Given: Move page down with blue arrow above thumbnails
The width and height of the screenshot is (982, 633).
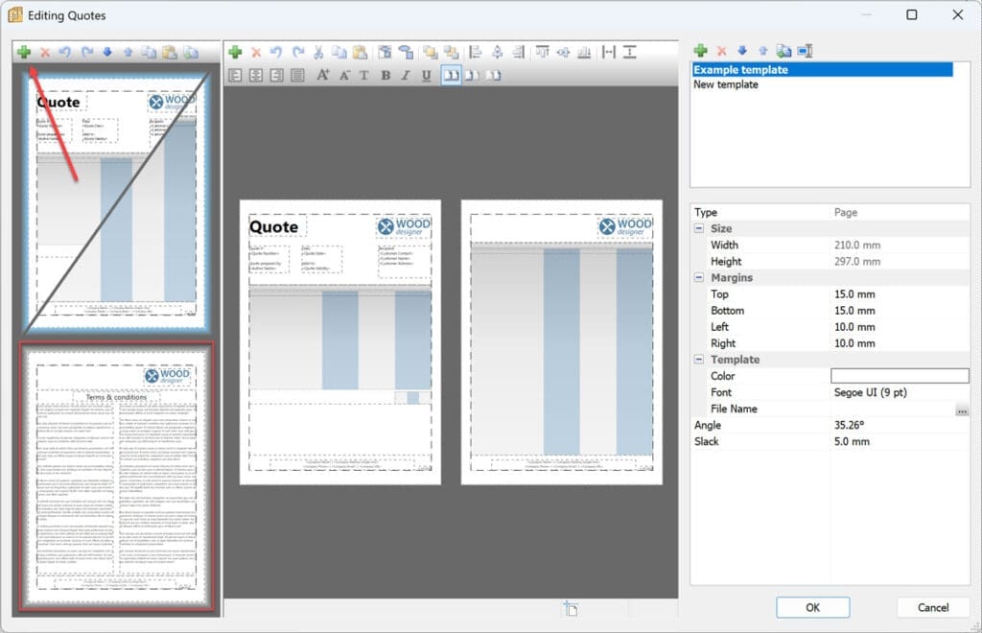Looking at the screenshot, I should tap(107, 53).
